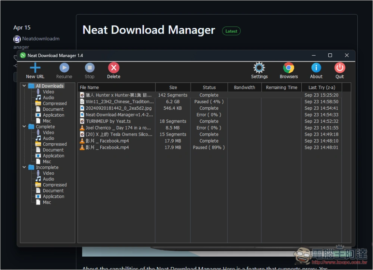
Task: Select Compressed under the Complete folder
Action: 54,144
